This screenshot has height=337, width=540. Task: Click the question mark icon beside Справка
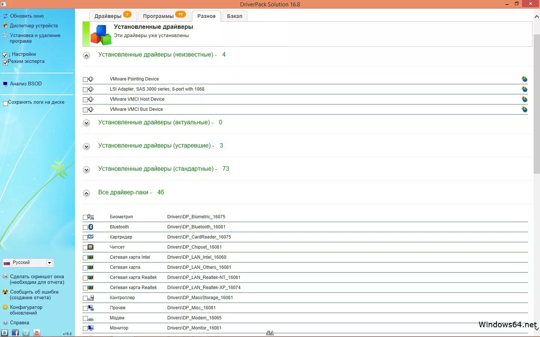[5, 322]
